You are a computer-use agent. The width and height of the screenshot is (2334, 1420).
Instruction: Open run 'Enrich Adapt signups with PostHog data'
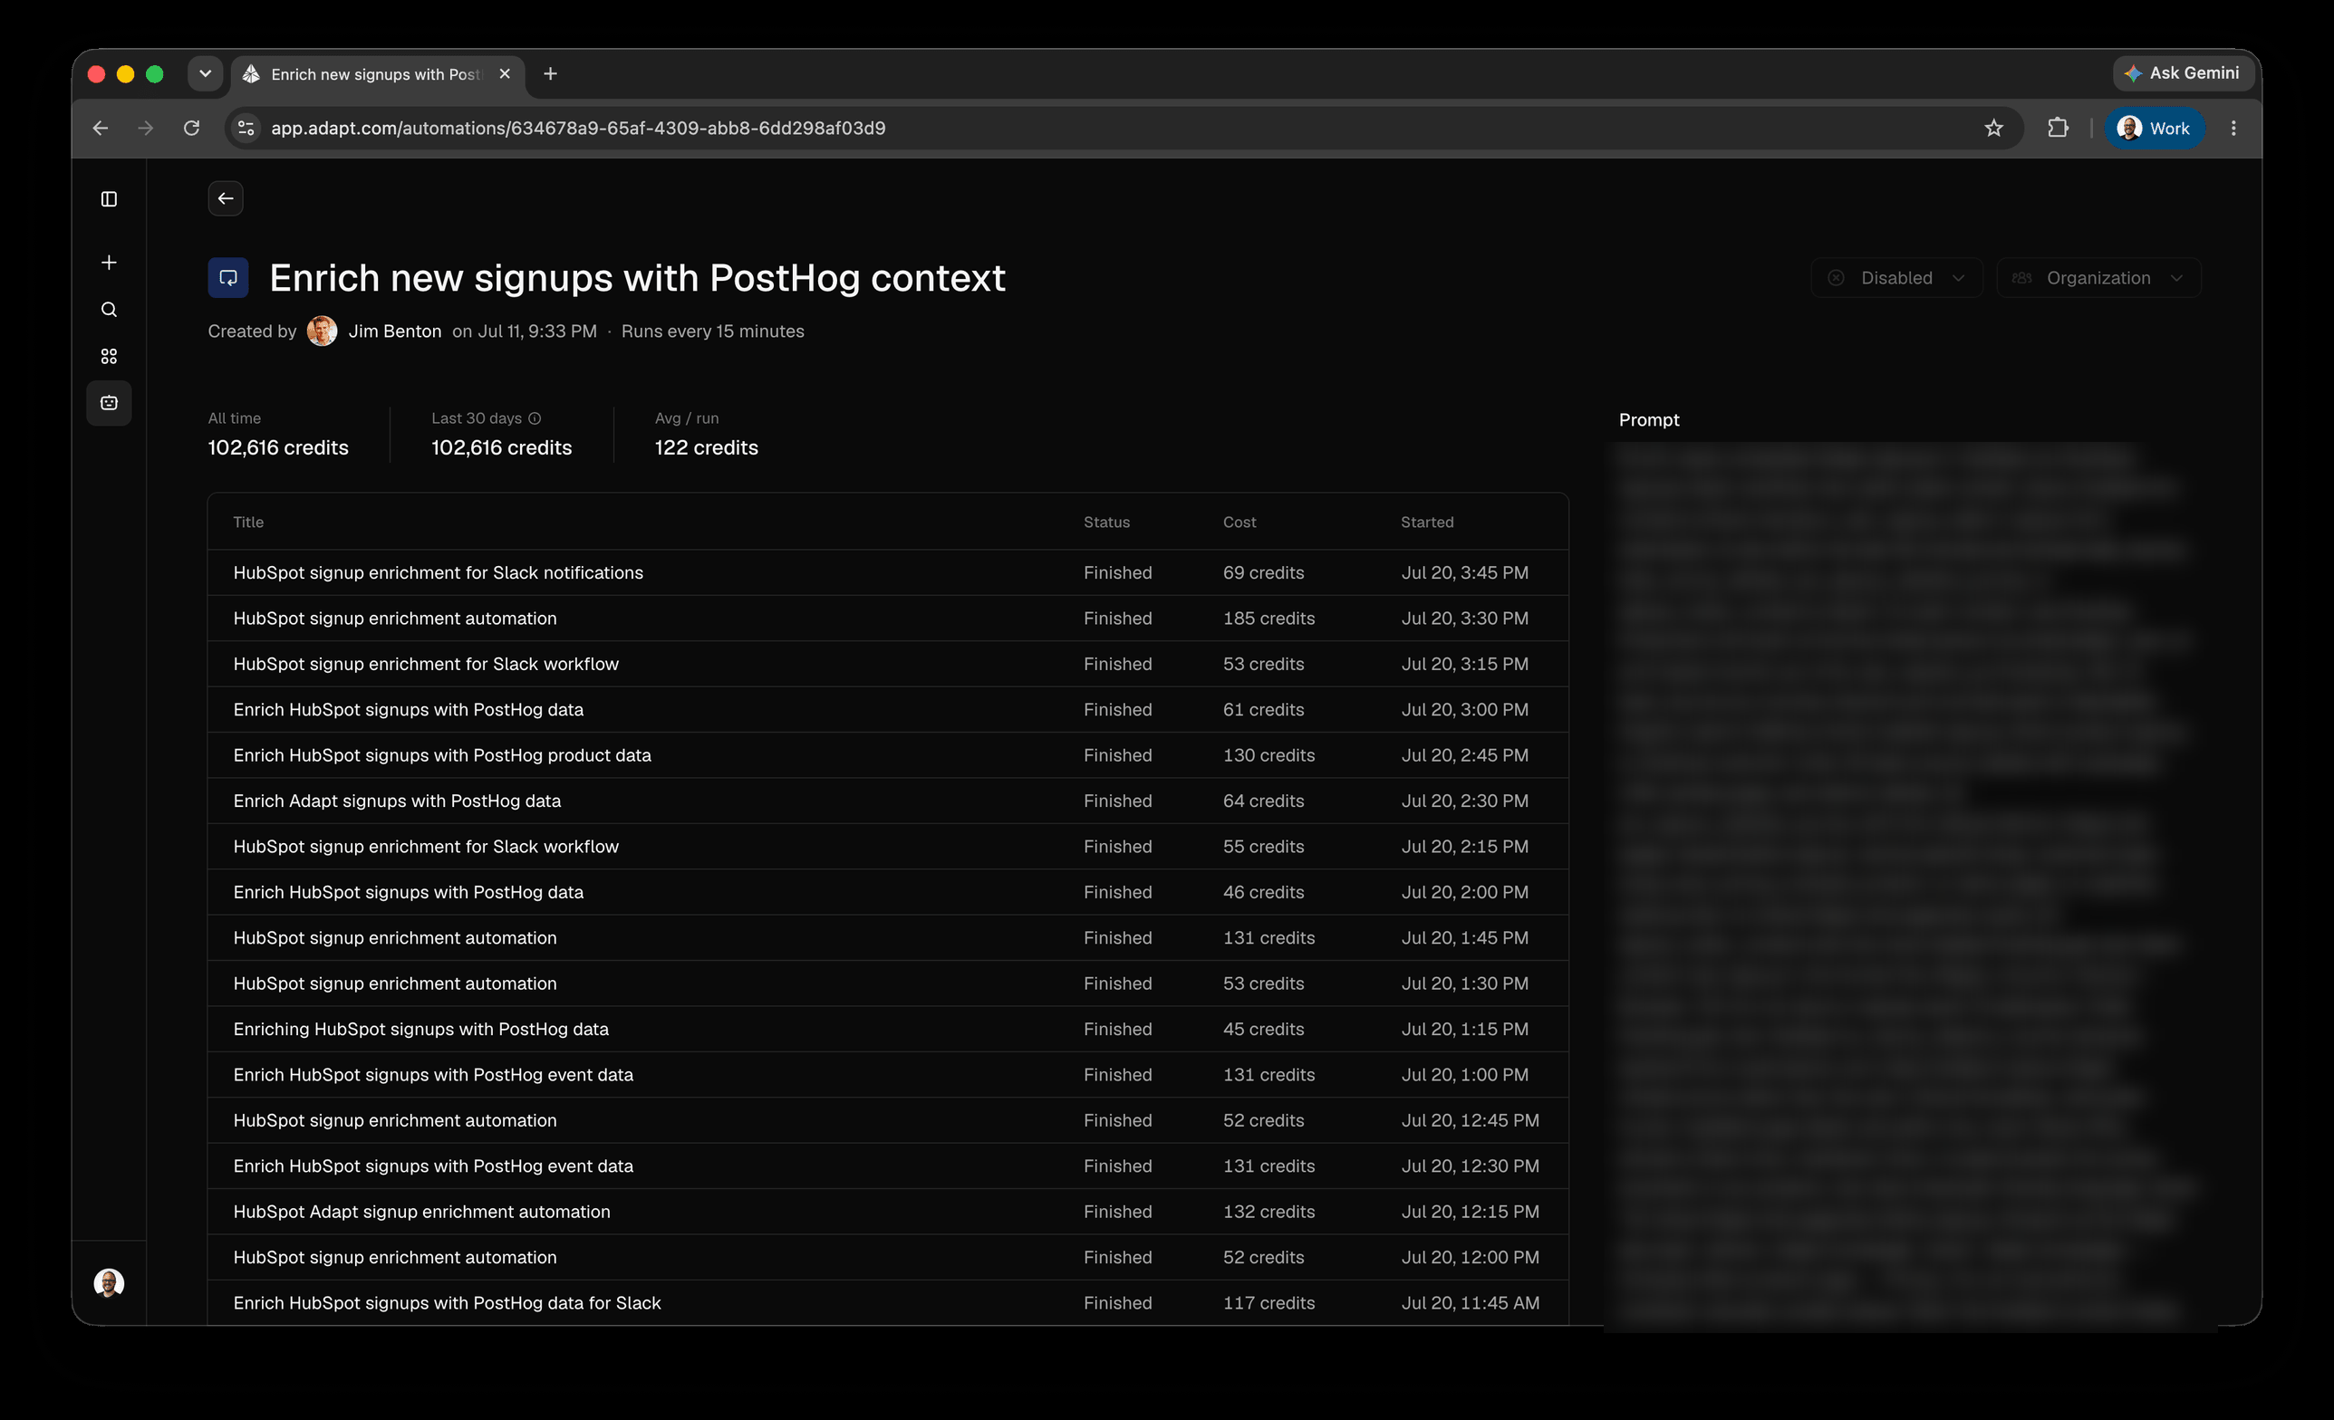point(888,801)
